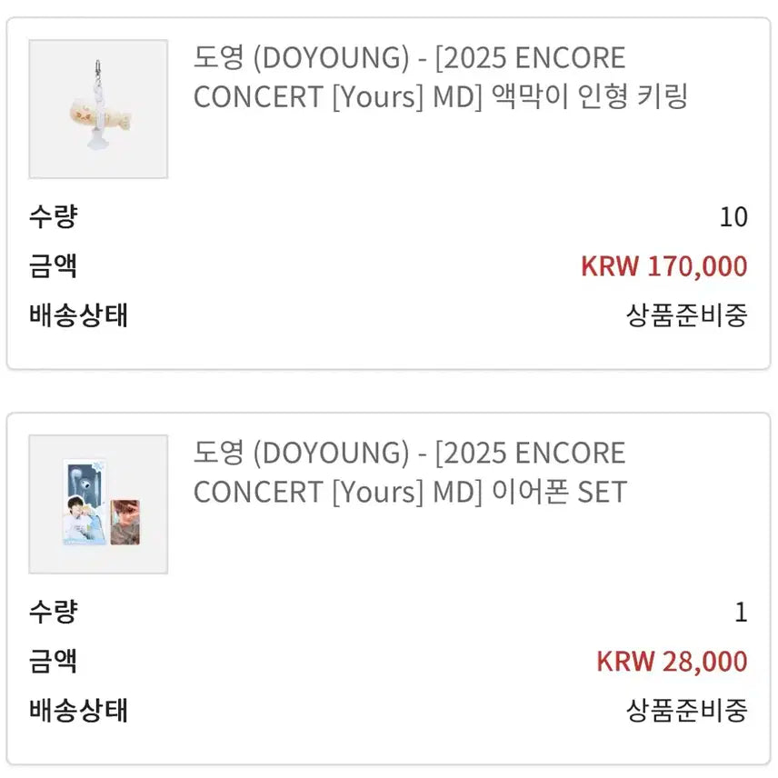The image size is (778, 778).
Task: Open the 액막이 인형 키링 product title
Action: click(440, 76)
